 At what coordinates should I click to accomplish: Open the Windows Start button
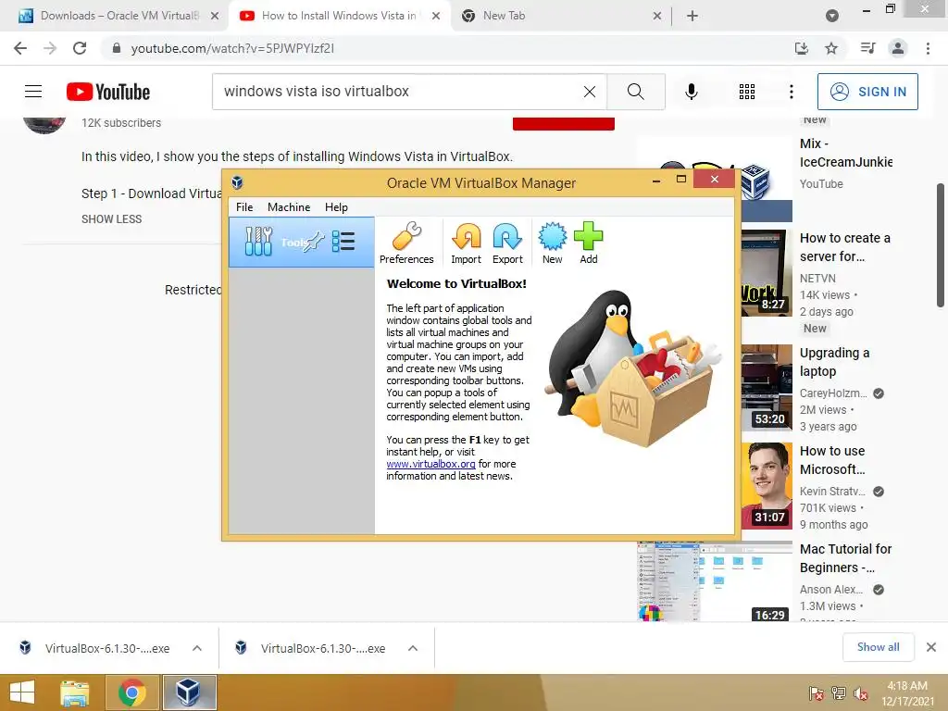(22, 692)
